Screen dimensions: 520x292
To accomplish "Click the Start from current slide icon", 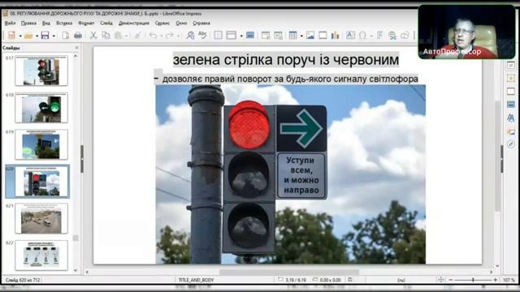I will pyautogui.click(x=278, y=35).
